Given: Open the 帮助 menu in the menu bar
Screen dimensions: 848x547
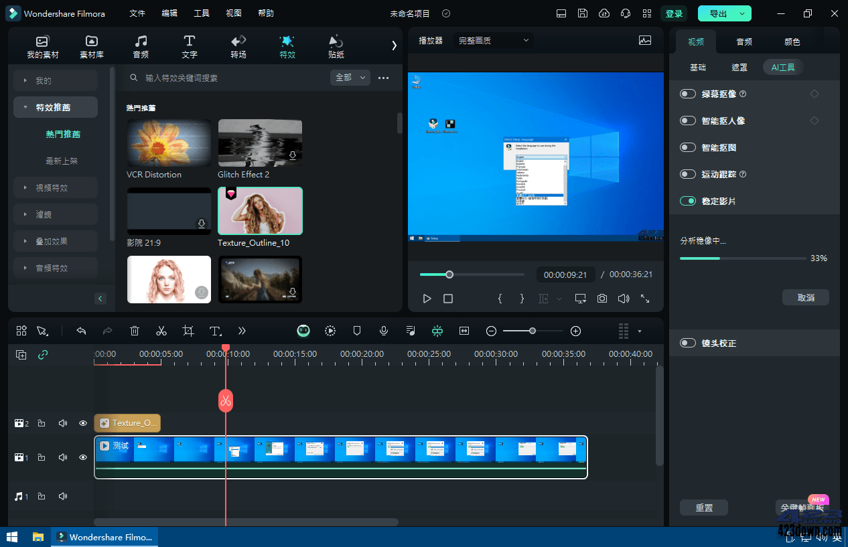Looking at the screenshot, I should 266,13.
